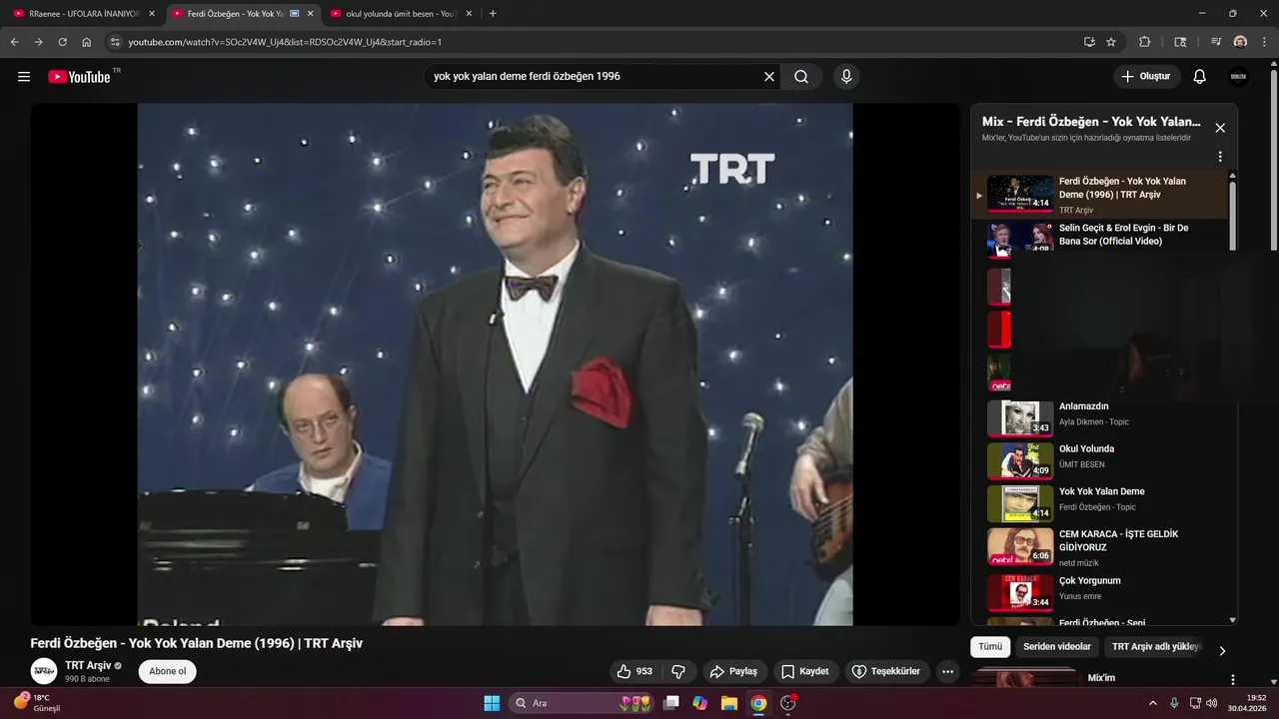Show hidden system tray icons chevron
The image size is (1279, 719).
click(1154, 703)
